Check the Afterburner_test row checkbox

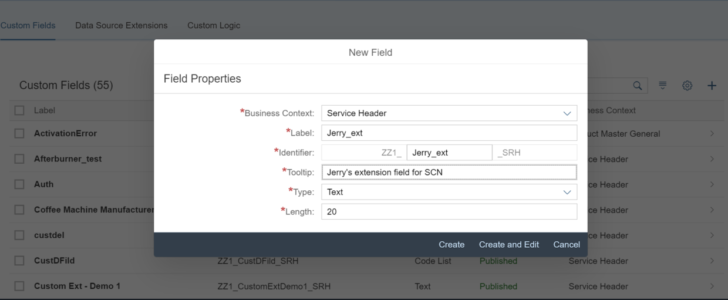click(x=19, y=159)
